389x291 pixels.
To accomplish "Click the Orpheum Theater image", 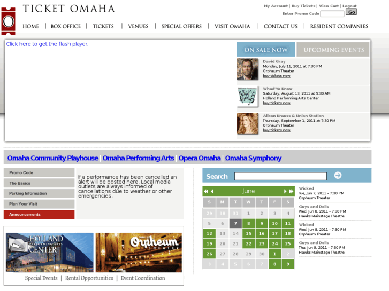I will click(x=139, y=253).
